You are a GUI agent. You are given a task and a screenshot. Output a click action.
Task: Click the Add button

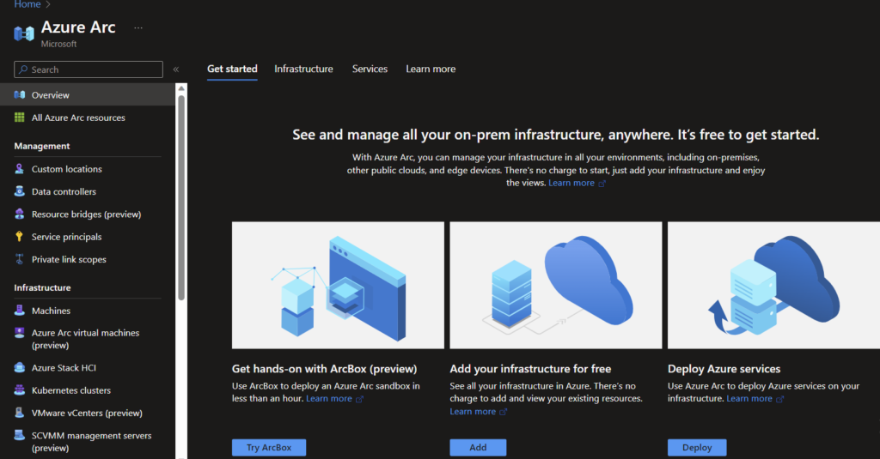pos(478,447)
